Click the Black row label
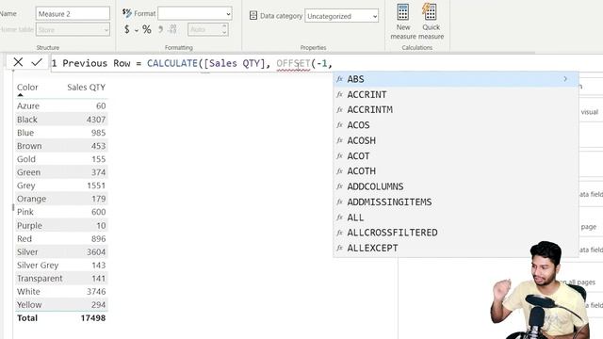The image size is (603, 339). click(27, 120)
